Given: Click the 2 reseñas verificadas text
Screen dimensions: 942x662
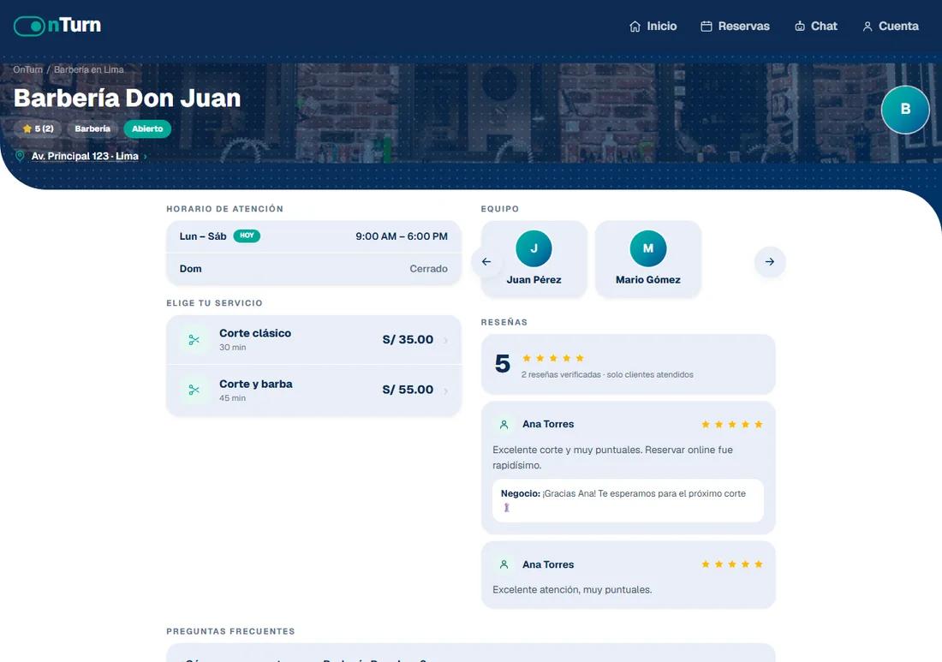Looking at the screenshot, I should (607, 375).
